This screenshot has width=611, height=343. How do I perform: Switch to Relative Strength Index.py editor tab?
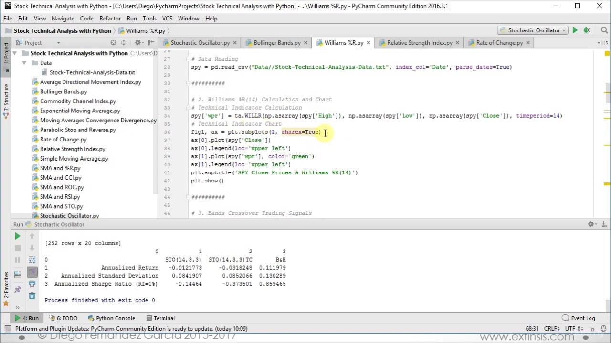coord(420,43)
